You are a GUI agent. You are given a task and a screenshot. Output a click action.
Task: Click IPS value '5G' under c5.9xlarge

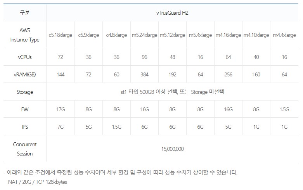88,127
